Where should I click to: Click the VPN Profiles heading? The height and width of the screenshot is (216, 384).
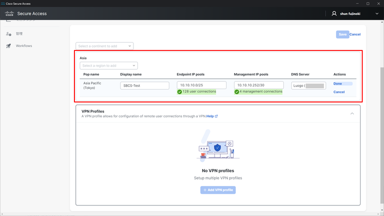(x=93, y=112)
